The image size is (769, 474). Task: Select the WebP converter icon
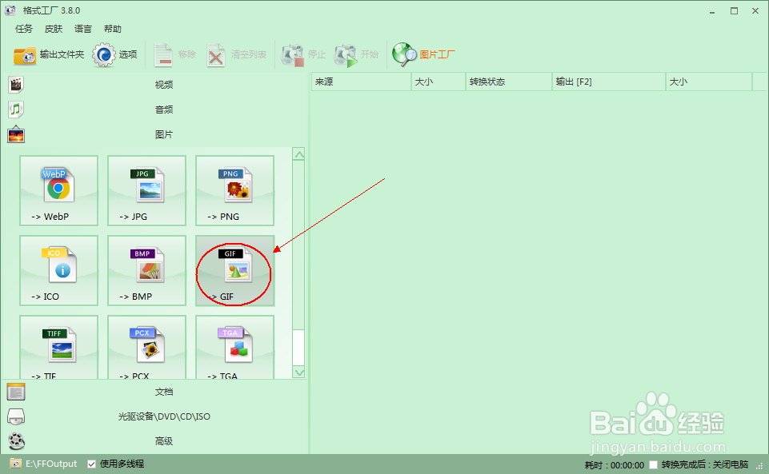pyautogui.click(x=58, y=190)
